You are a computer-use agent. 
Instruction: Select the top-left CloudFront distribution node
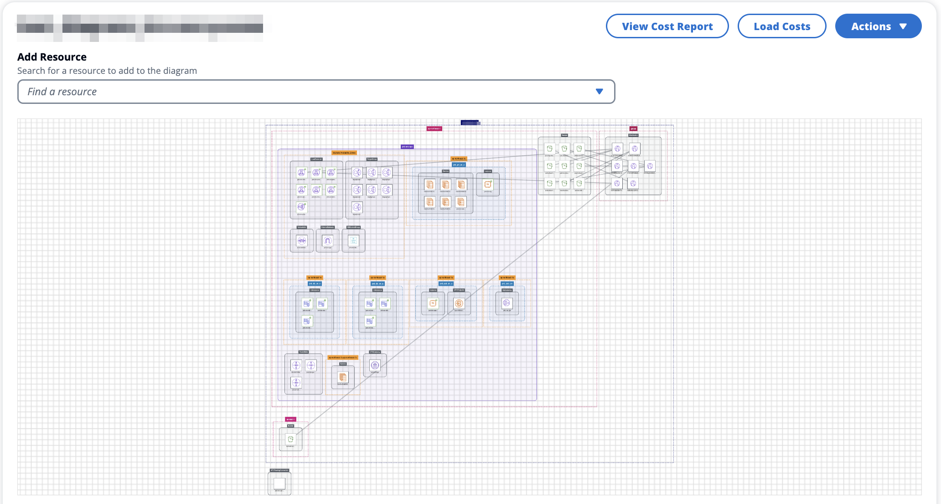pyautogui.click(x=617, y=149)
